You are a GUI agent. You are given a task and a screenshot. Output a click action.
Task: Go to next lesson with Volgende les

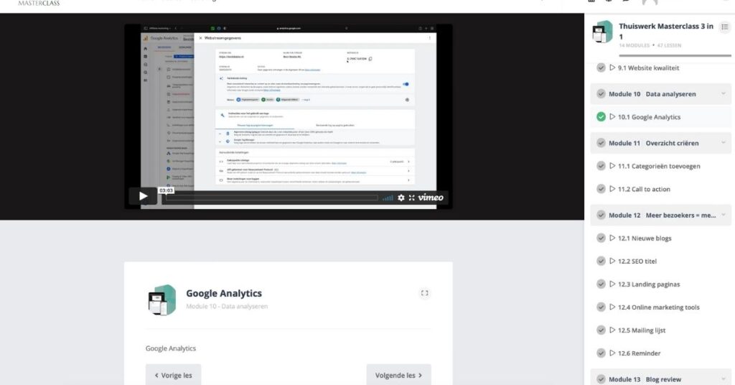pos(398,375)
